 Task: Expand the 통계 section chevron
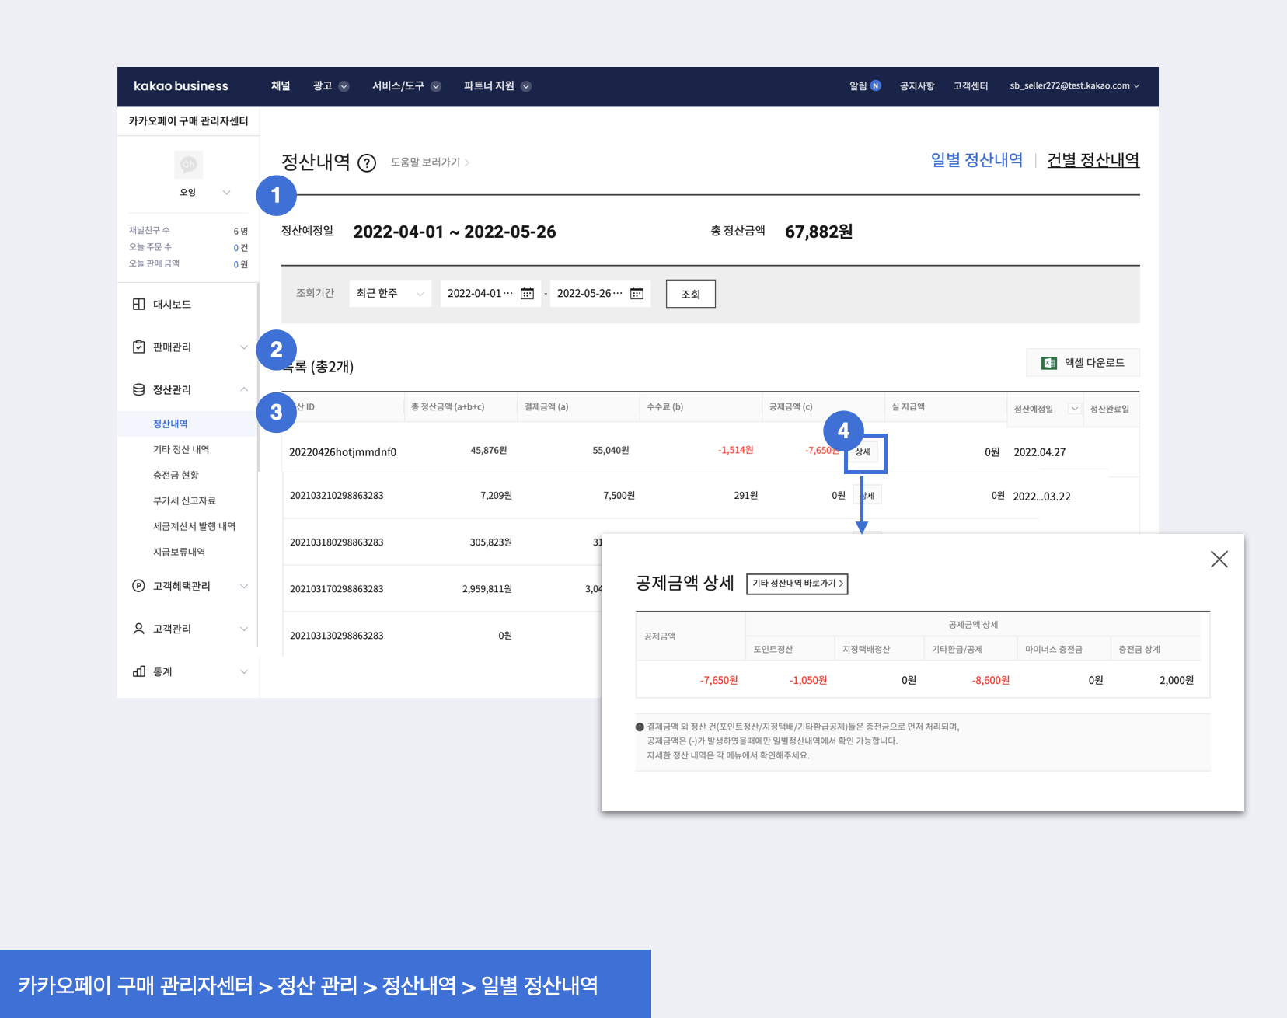pyautogui.click(x=244, y=671)
